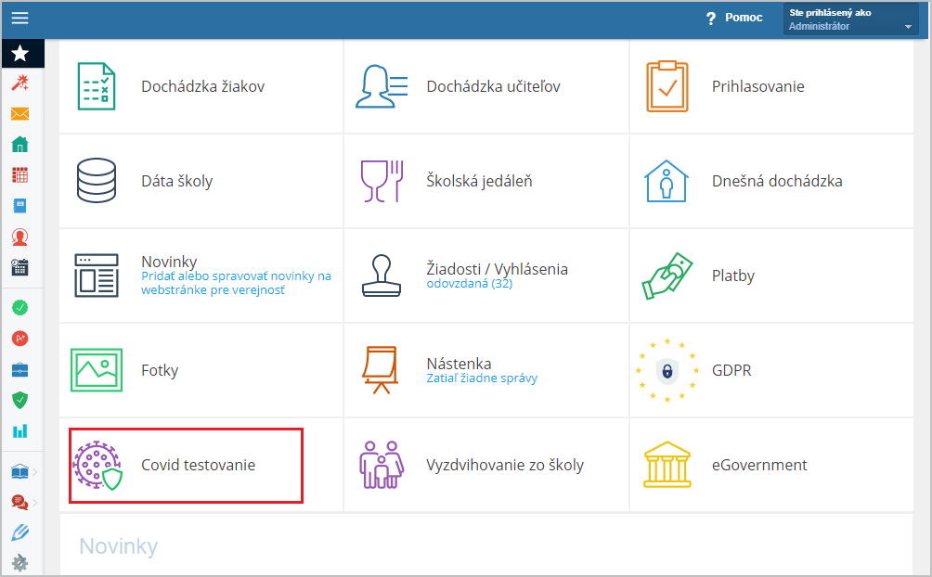Expand the logged-in Administrátor dropdown

850,19
